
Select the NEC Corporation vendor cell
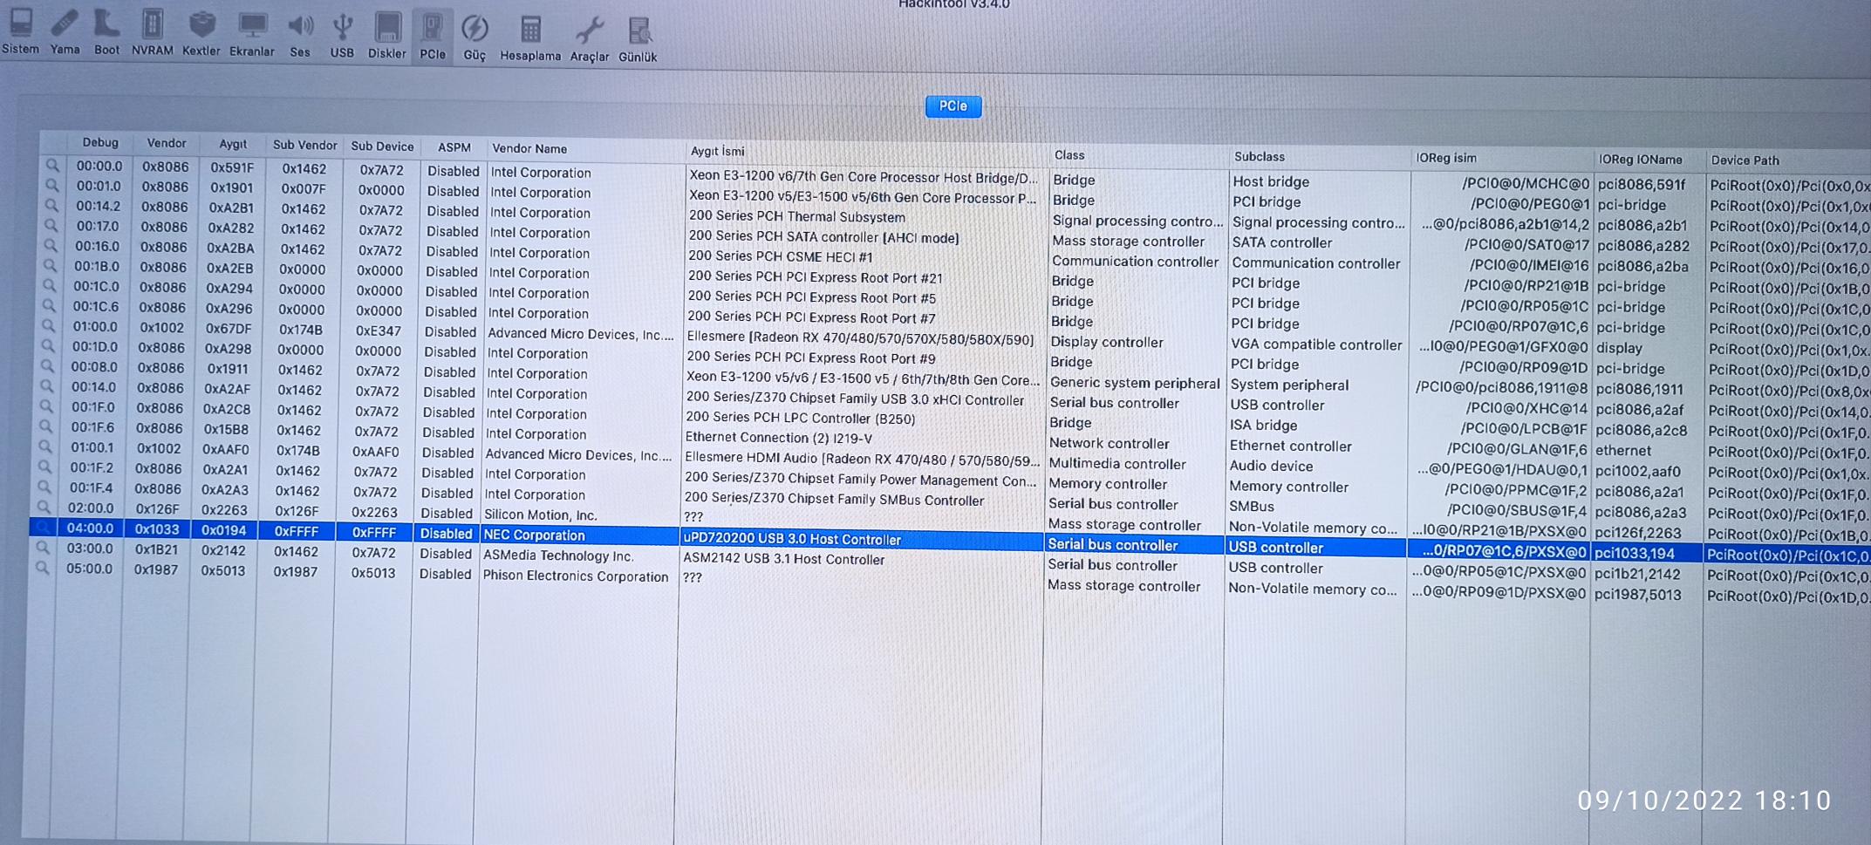[534, 535]
